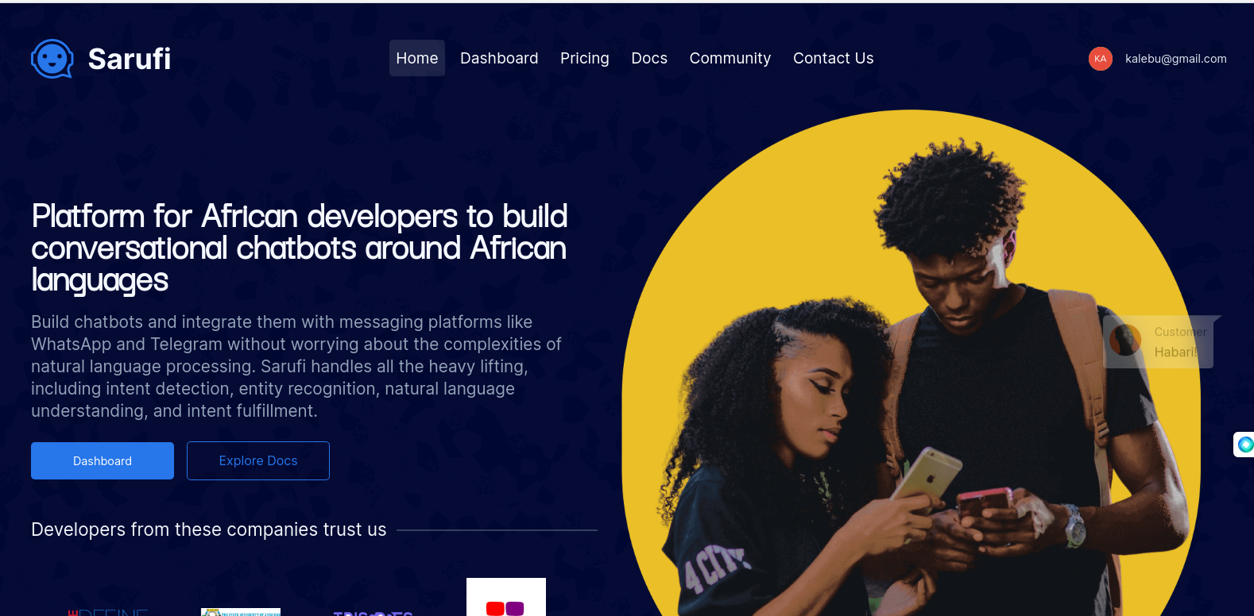Click the Customer Habari chat bubble

point(1162,342)
